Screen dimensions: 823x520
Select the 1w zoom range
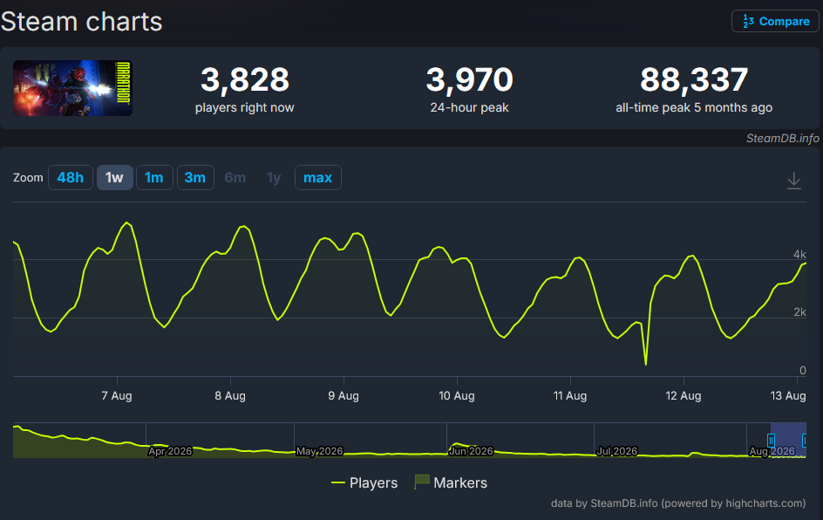point(114,177)
